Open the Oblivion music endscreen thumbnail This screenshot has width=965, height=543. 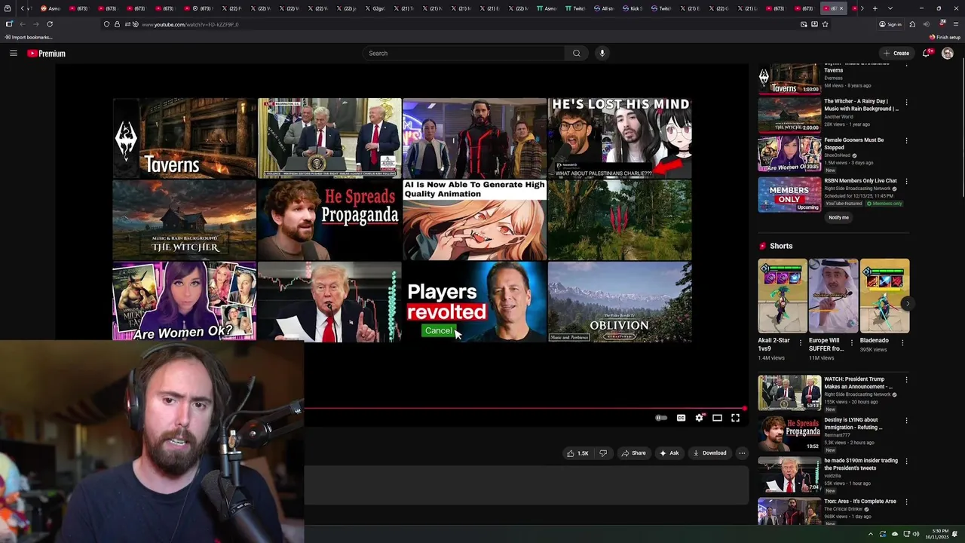click(620, 302)
